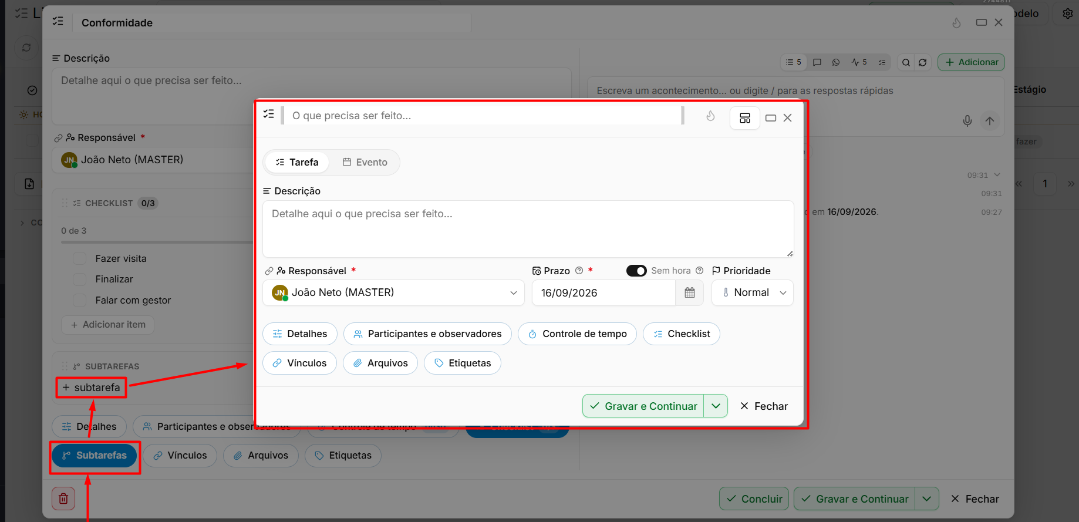1079x522 pixels.
Task: Click the checklist icon left of the popup title field
Action: 269,114
